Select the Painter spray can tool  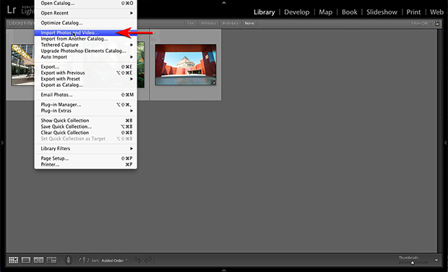tap(69, 260)
